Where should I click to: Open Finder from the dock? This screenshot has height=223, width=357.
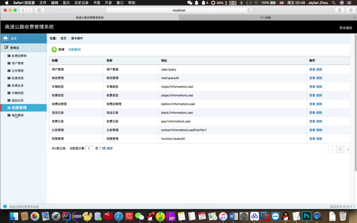click(14, 216)
